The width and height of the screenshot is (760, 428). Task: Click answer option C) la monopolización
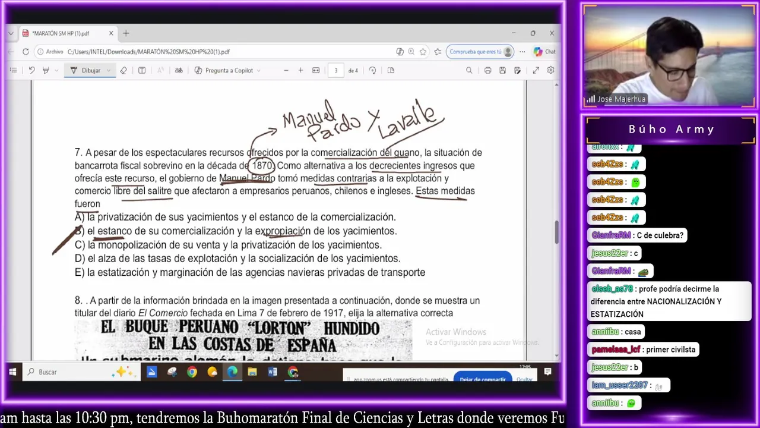(x=228, y=245)
